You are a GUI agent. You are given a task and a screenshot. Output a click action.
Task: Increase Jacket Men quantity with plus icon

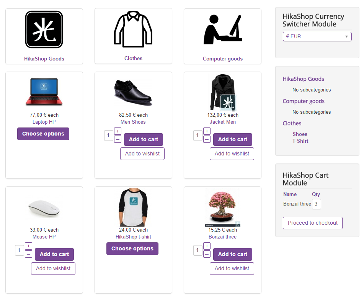pyautogui.click(x=207, y=131)
